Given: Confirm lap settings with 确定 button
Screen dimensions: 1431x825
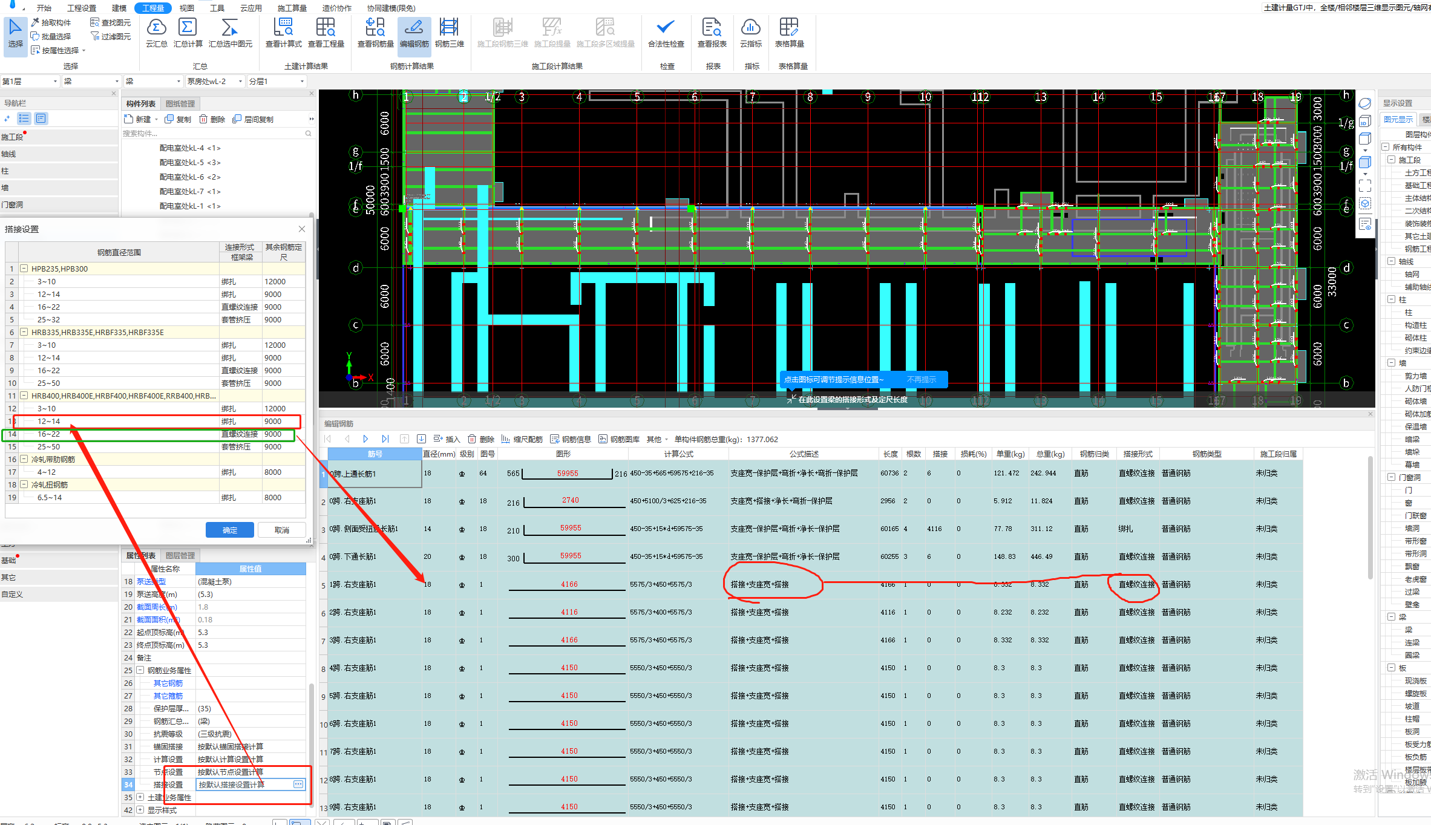Looking at the screenshot, I should [x=230, y=530].
